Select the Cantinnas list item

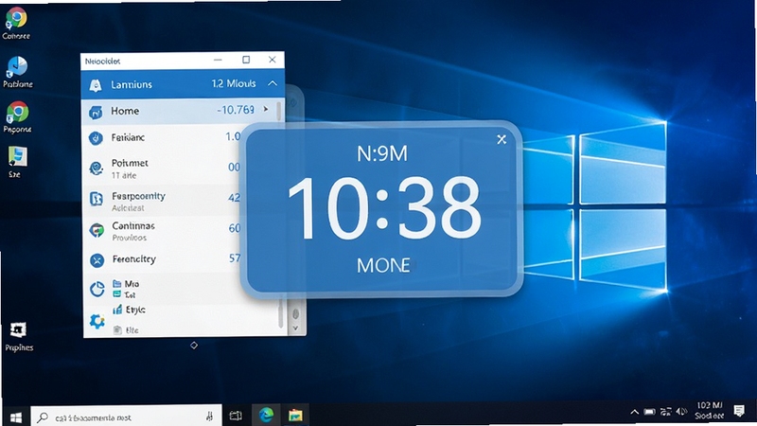[162, 230]
